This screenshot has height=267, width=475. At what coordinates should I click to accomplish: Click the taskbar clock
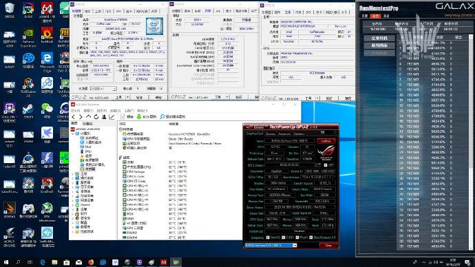[453, 262]
